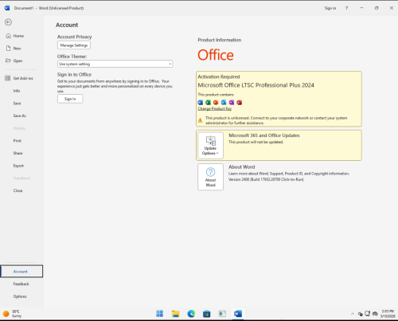
Task: Expand the Office Theme dropdown
Action: click(x=115, y=64)
